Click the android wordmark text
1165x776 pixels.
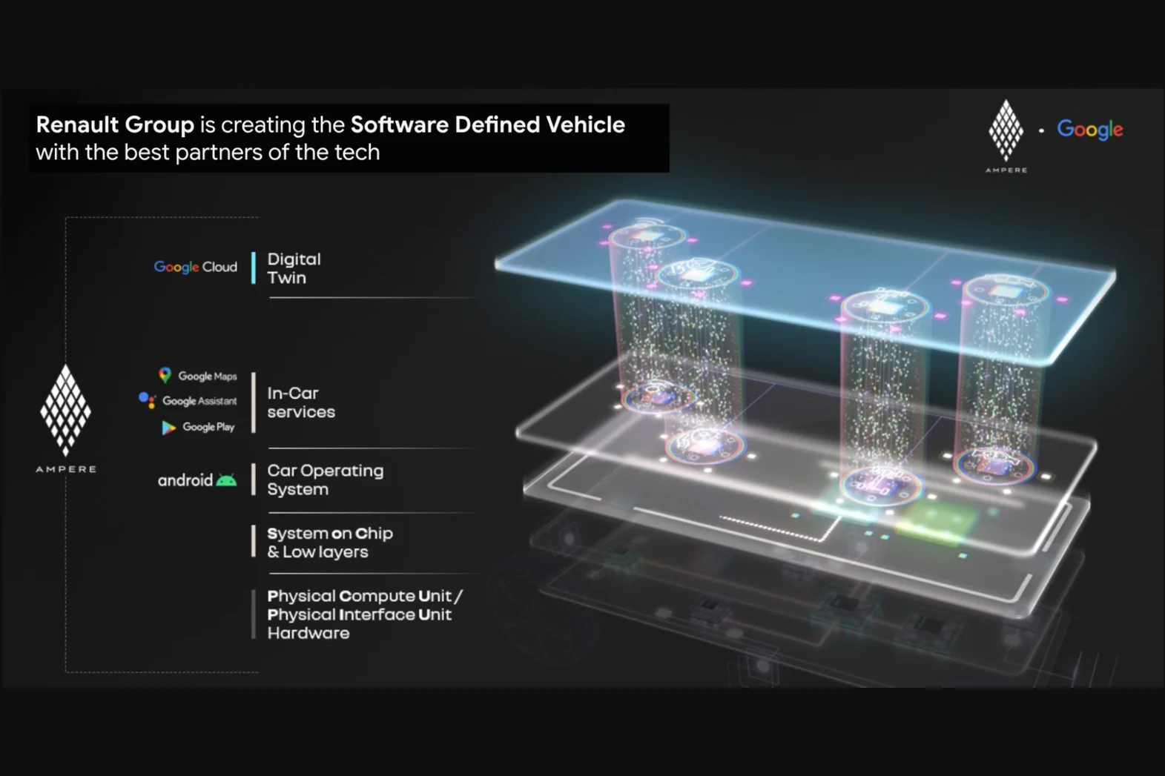(x=185, y=480)
